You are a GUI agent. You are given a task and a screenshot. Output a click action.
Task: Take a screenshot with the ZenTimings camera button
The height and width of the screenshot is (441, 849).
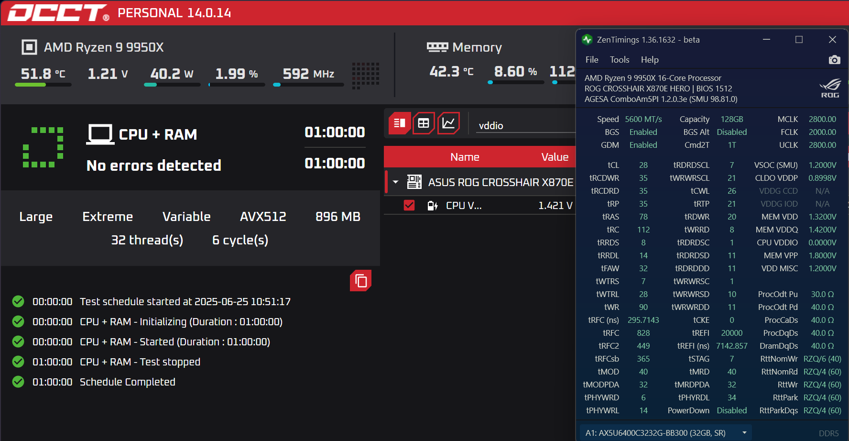click(x=835, y=59)
